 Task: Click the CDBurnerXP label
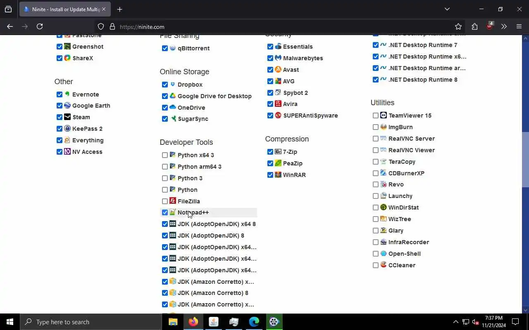[406, 173]
